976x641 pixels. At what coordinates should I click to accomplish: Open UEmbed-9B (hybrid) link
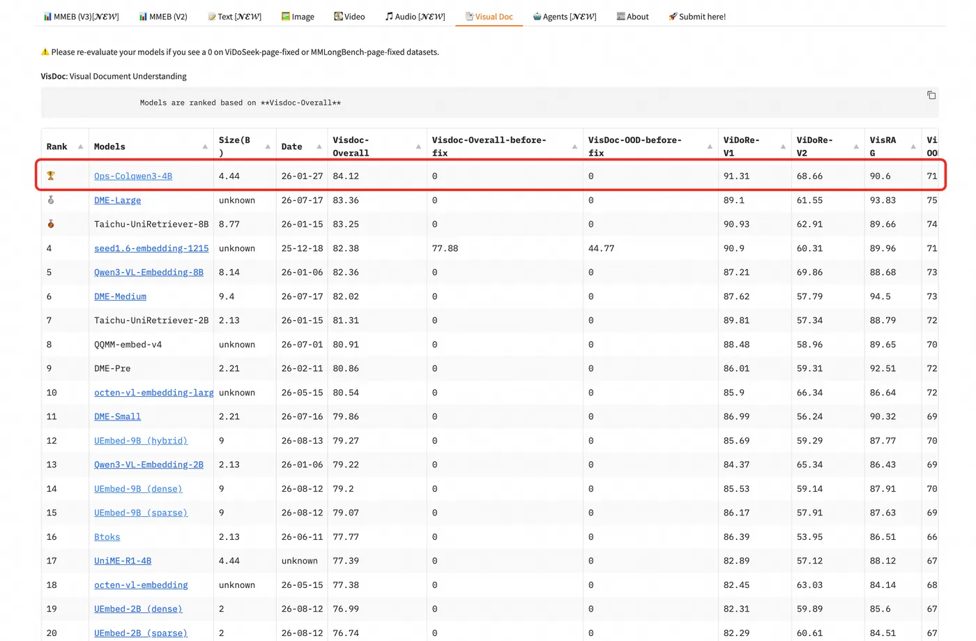pos(141,441)
